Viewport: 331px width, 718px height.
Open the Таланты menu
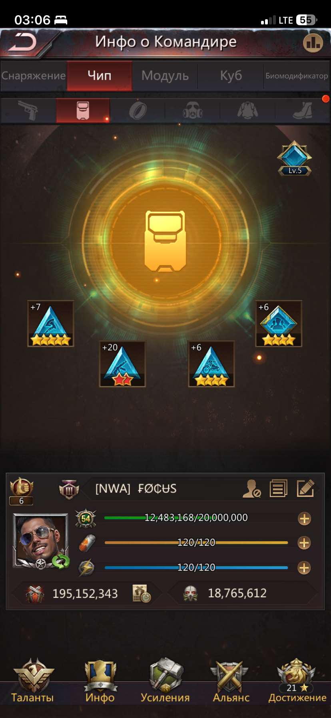pos(33,681)
